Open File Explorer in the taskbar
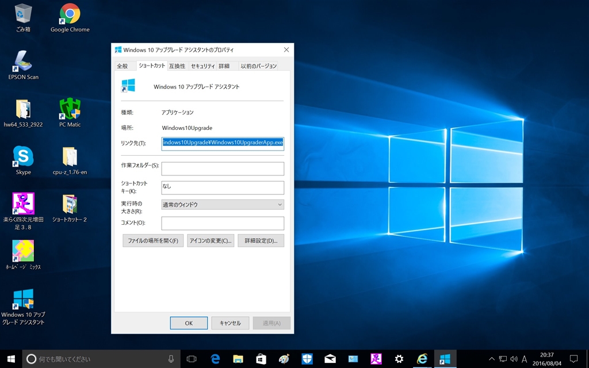 pyautogui.click(x=238, y=359)
